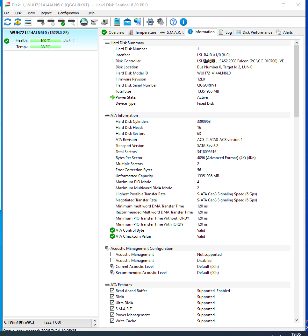Collapse the ATA Information section
The width and height of the screenshot is (308, 336).
pyautogui.click(x=107, y=115)
